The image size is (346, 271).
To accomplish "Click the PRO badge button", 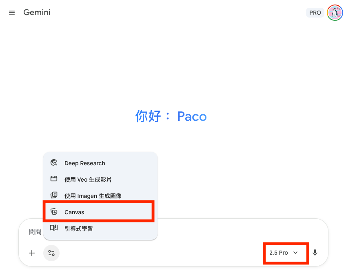I will click(315, 13).
